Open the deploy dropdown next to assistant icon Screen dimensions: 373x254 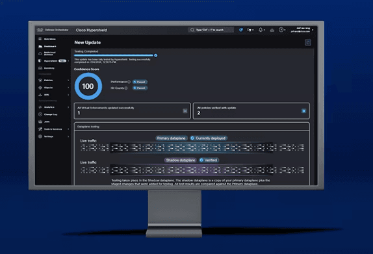[x=250, y=30]
